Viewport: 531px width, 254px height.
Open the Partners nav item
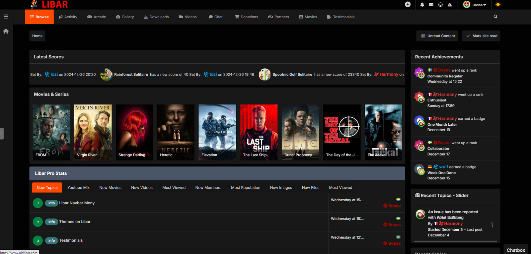279,17
